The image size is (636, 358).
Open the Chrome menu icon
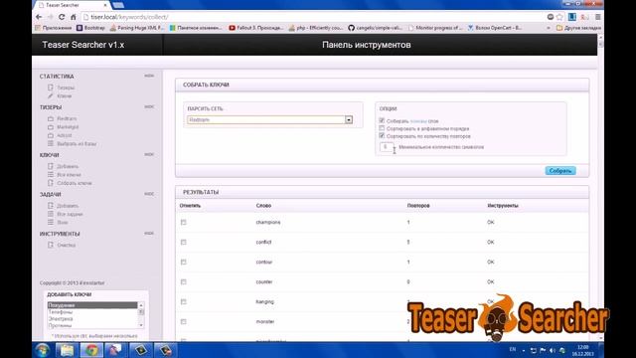pos(598,17)
